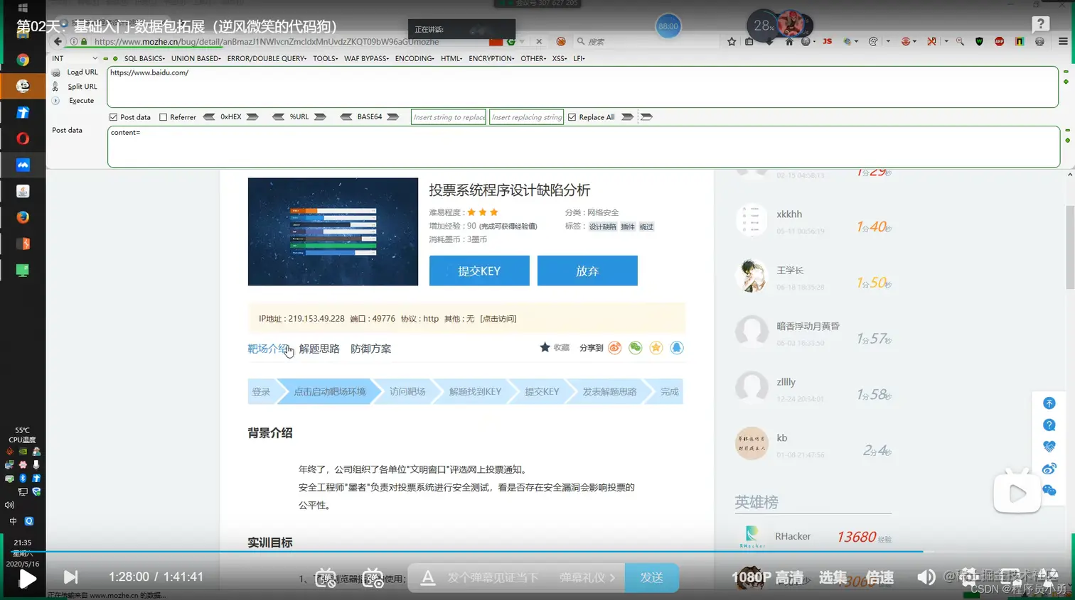Toggle the Post data checkbox
Screen dimensions: 1075x600
(x=113, y=117)
